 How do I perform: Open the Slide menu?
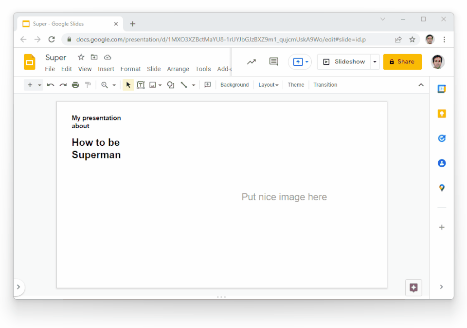coord(154,69)
